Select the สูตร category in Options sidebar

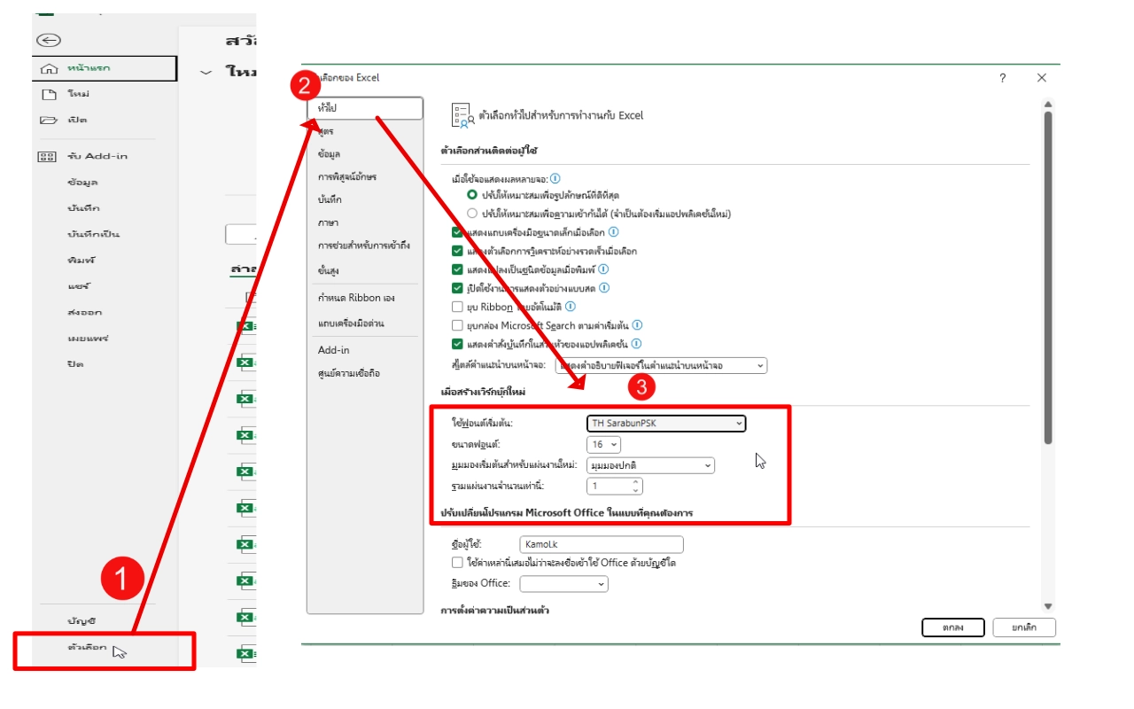pos(326,131)
